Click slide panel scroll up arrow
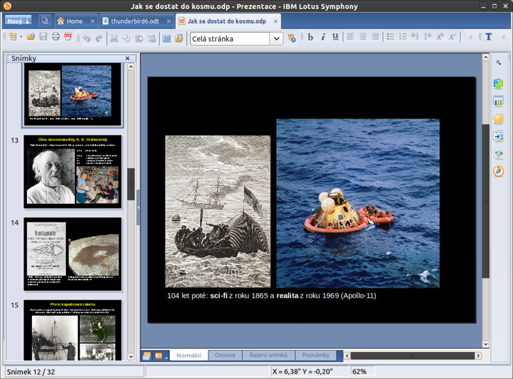This screenshot has width=513, height=379. point(131,67)
